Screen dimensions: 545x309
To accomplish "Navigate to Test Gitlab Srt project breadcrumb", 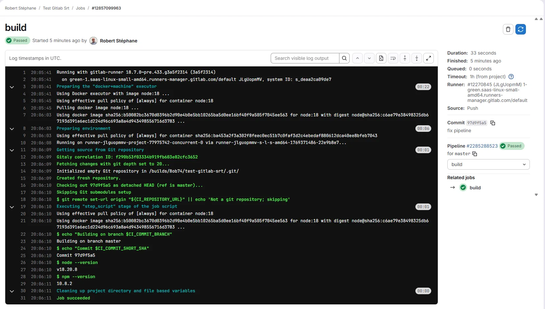I will point(56,8).
